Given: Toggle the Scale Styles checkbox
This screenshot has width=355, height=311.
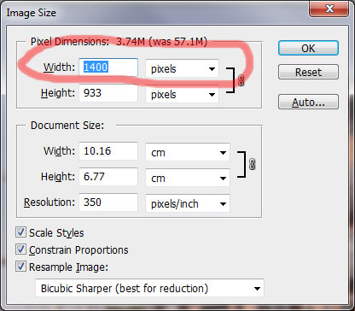Looking at the screenshot, I should coord(20,232).
